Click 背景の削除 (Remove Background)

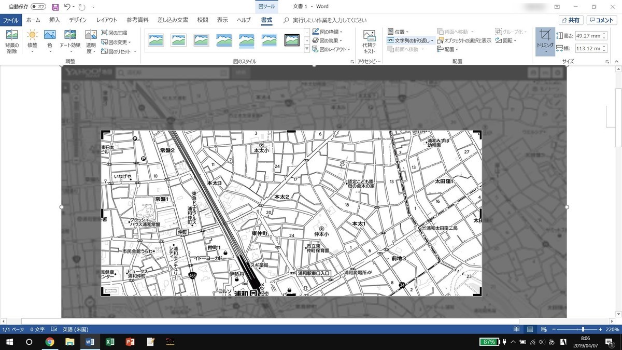click(11, 42)
